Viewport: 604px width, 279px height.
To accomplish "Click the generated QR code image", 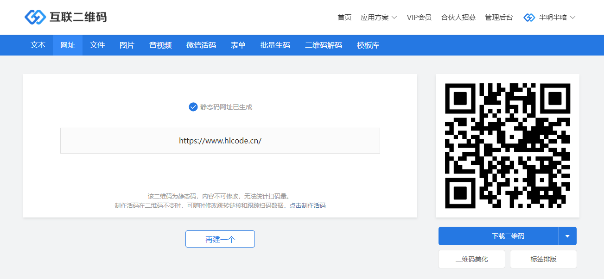I will (x=508, y=146).
